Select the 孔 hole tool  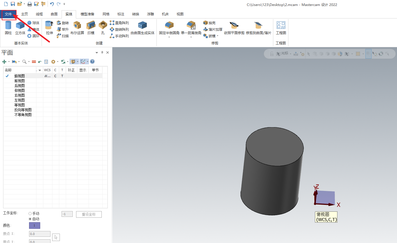[103, 28]
